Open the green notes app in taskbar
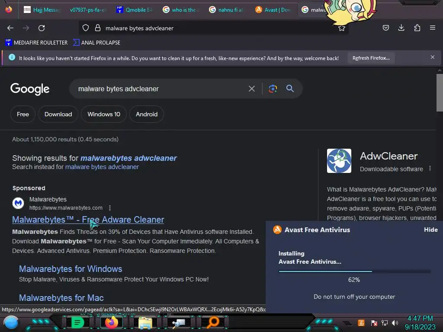Viewport: 443px width, 332px height. point(77,322)
